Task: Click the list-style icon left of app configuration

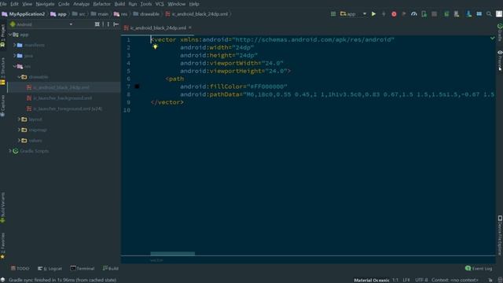Action: point(333,14)
